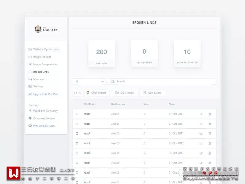Click the GWT Import button

96,93
